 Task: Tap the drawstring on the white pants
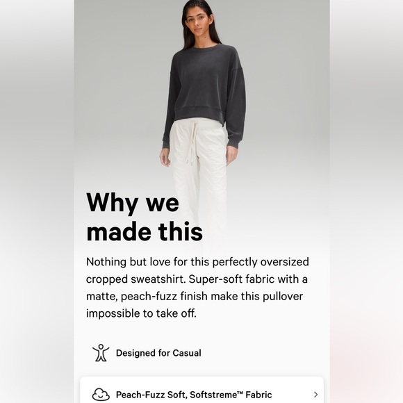click(192, 142)
